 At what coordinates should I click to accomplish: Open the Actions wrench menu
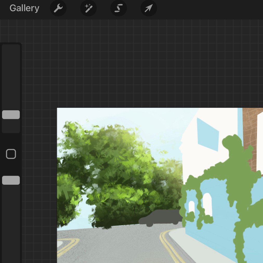[x=58, y=8]
